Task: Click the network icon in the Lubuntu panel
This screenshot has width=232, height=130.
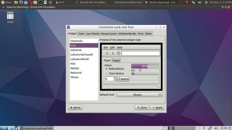Action: 210,128
